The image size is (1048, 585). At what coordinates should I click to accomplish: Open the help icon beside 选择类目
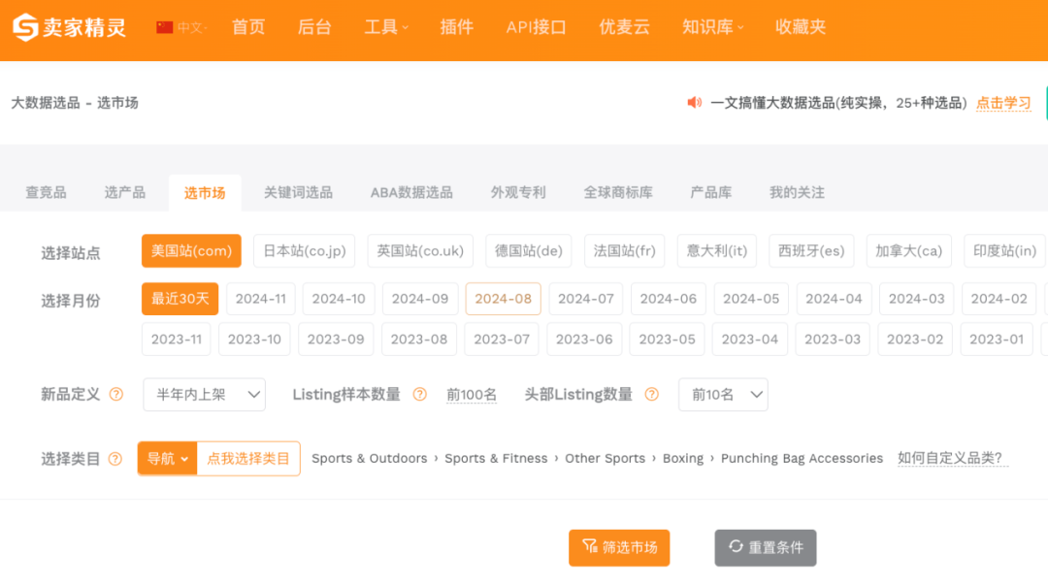(x=115, y=459)
